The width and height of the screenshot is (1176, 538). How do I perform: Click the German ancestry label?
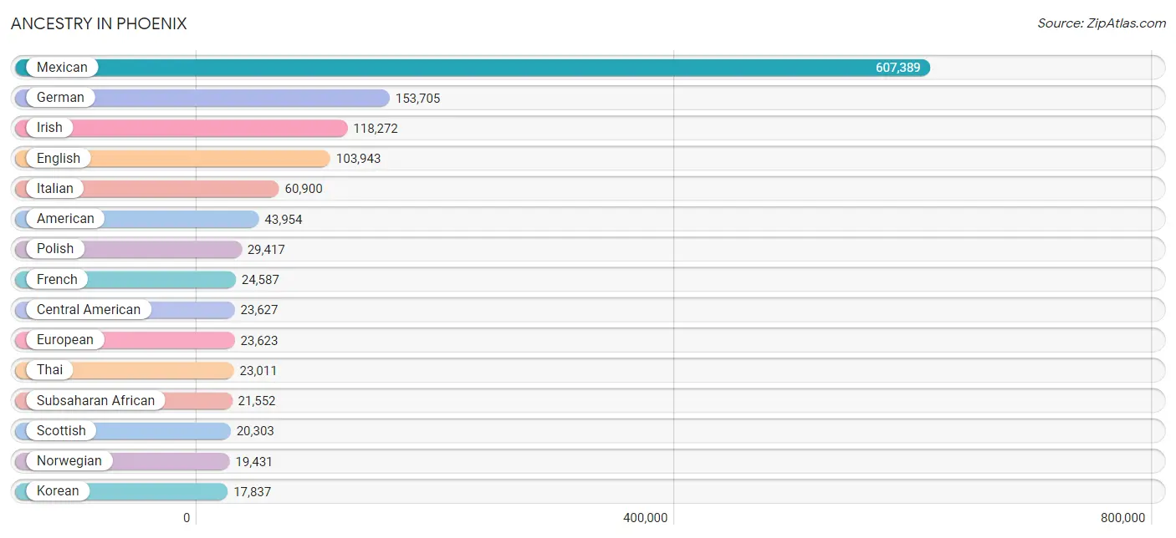coord(60,98)
